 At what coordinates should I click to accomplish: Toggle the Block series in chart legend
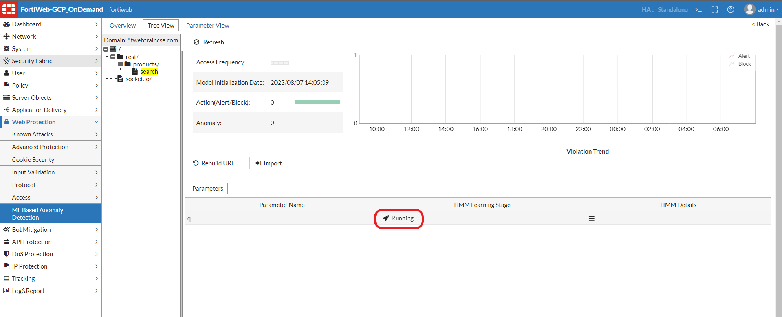[740, 64]
